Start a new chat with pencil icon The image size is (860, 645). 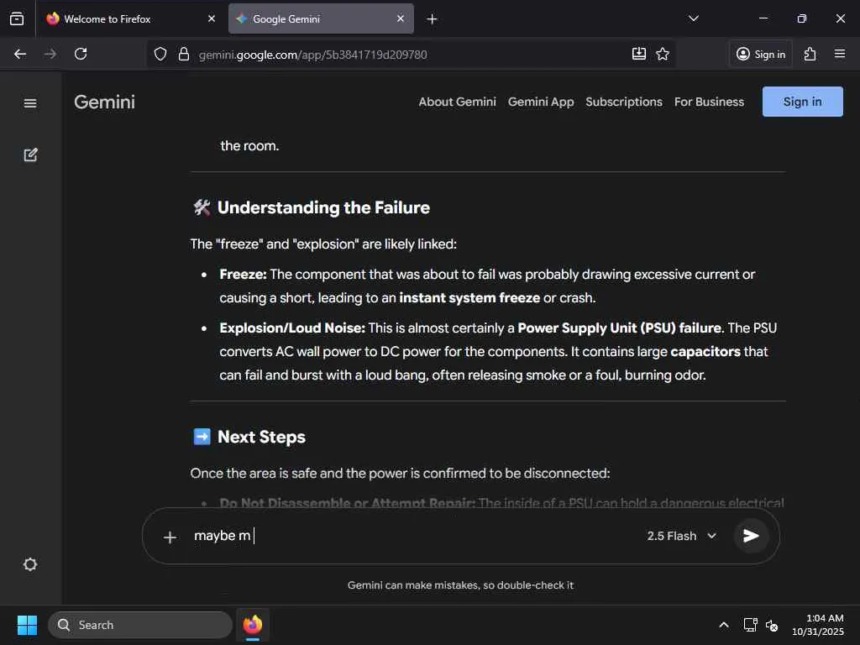click(30, 155)
